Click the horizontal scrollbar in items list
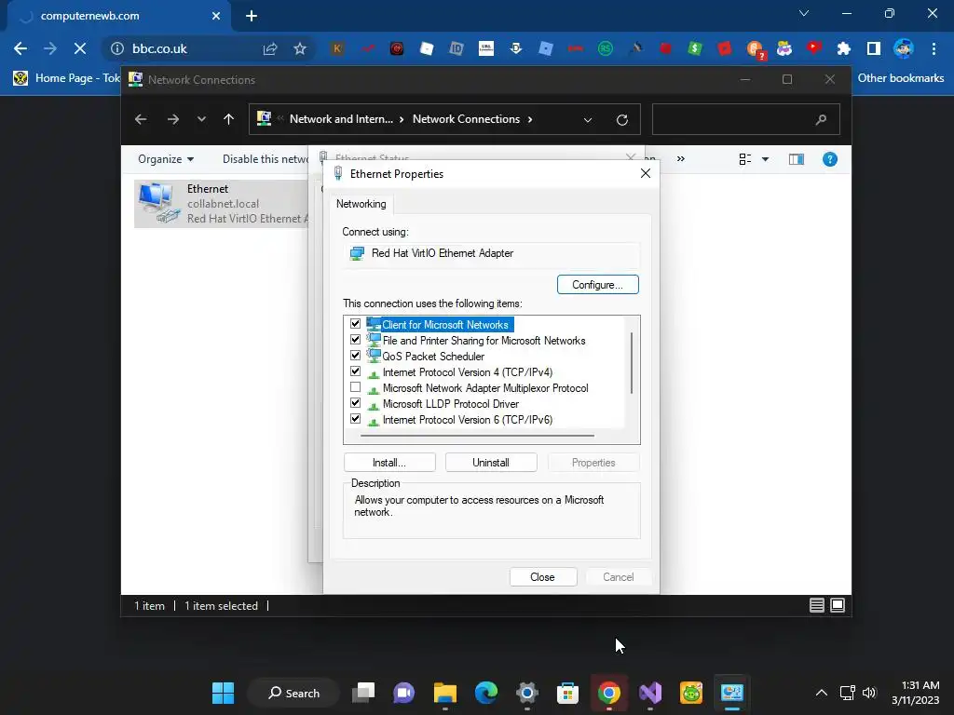This screenshot has height=715, width=954. (x=477, y=436)
